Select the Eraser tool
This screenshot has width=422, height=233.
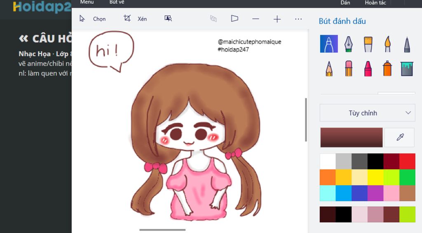[x=348, y=68]
